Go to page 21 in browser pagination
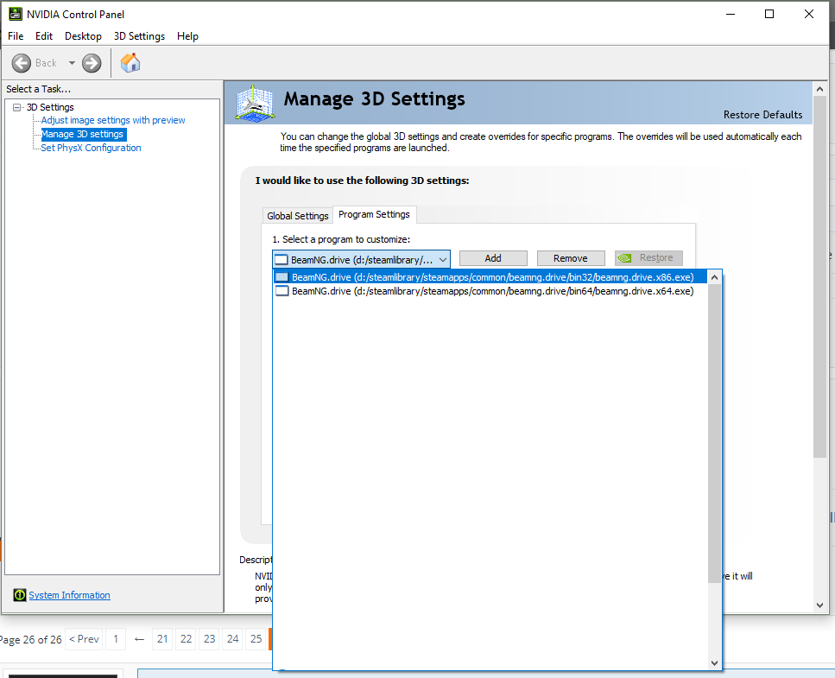 click(162, 638)
